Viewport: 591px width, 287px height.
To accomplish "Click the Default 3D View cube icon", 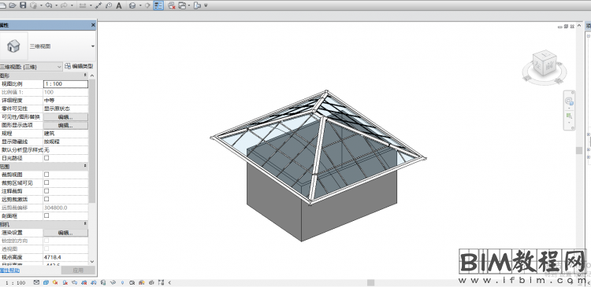I will (132, 6).
